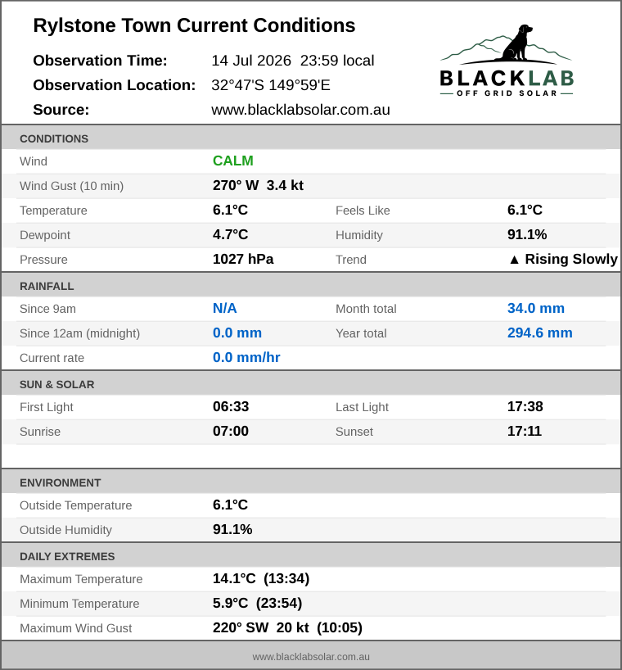Open the www.blacklabsolar.com.au source link
Screen dimensions: 622x670
pos(300,110)
